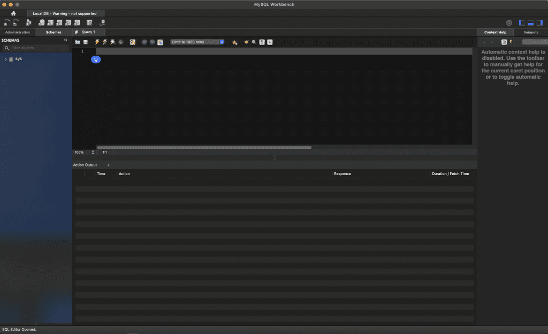Open the schema inspector
The height and width of the screenshot is (334, 548).
click(29, 22)
